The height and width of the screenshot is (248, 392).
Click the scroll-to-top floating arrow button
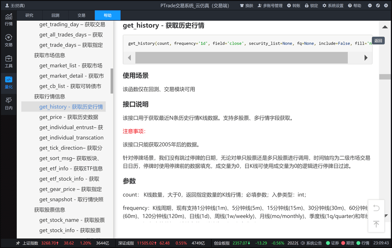(376, 224)
